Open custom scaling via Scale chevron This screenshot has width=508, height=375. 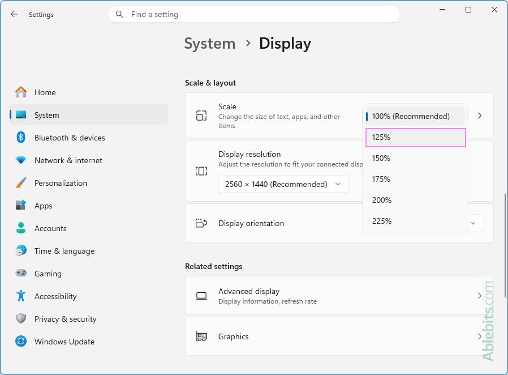pos(480,116)
